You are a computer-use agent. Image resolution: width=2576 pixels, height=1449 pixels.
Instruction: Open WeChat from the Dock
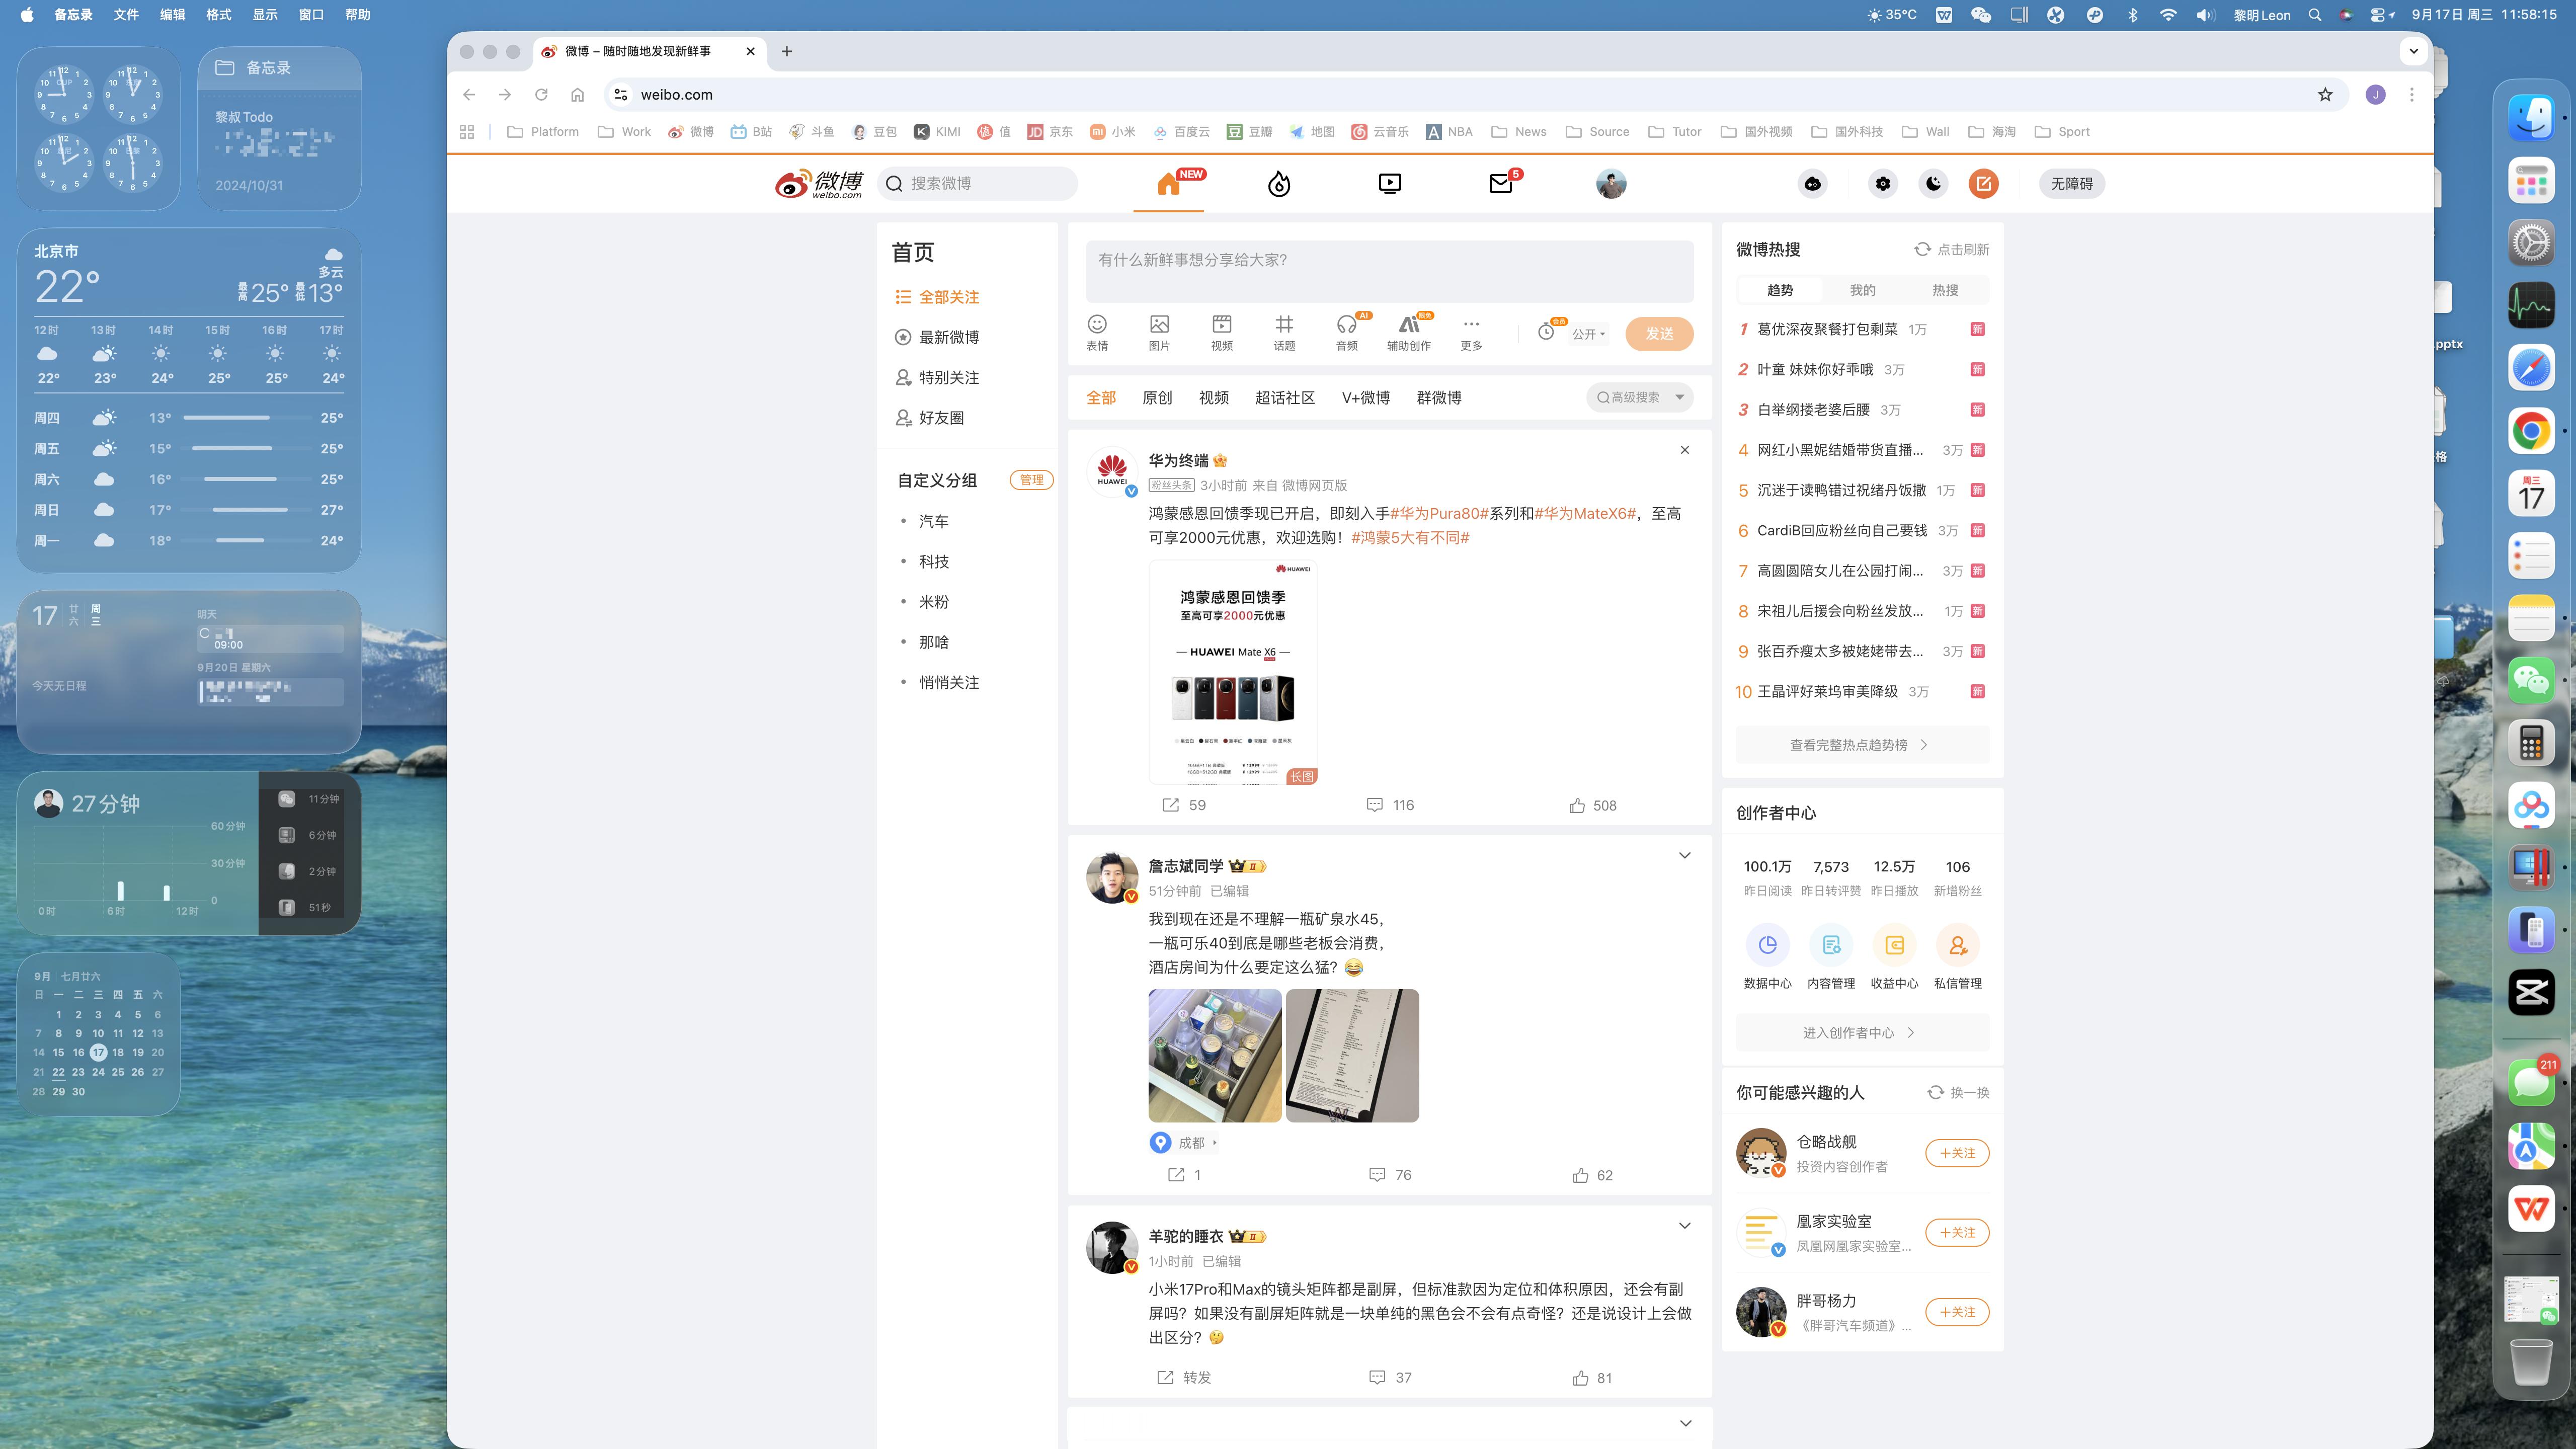coord(2531,680)
